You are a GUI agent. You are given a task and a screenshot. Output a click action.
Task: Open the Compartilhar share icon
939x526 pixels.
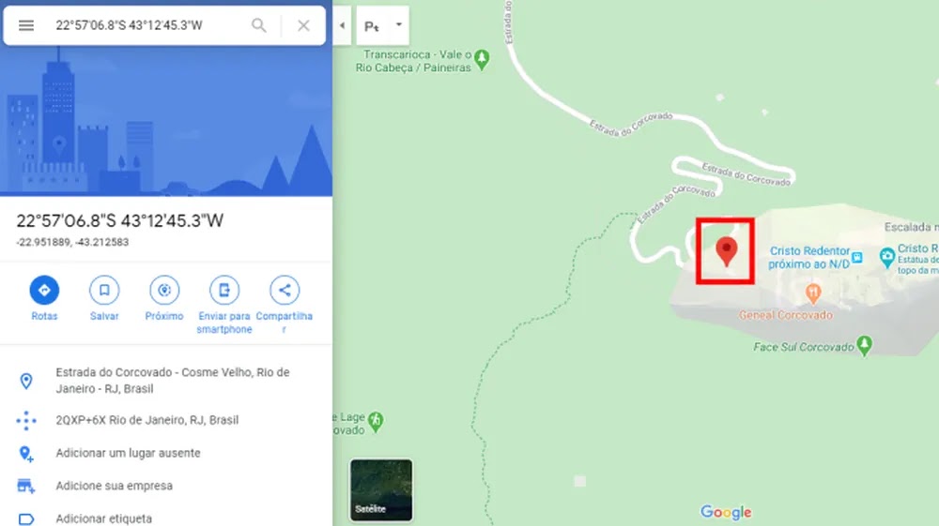pyautogui.click(x=284, y=291)
